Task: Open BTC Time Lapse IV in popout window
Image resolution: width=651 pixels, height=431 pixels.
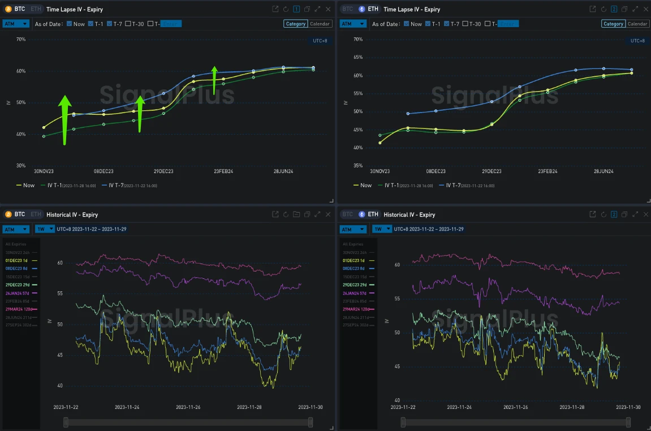Action: (275, 9)
